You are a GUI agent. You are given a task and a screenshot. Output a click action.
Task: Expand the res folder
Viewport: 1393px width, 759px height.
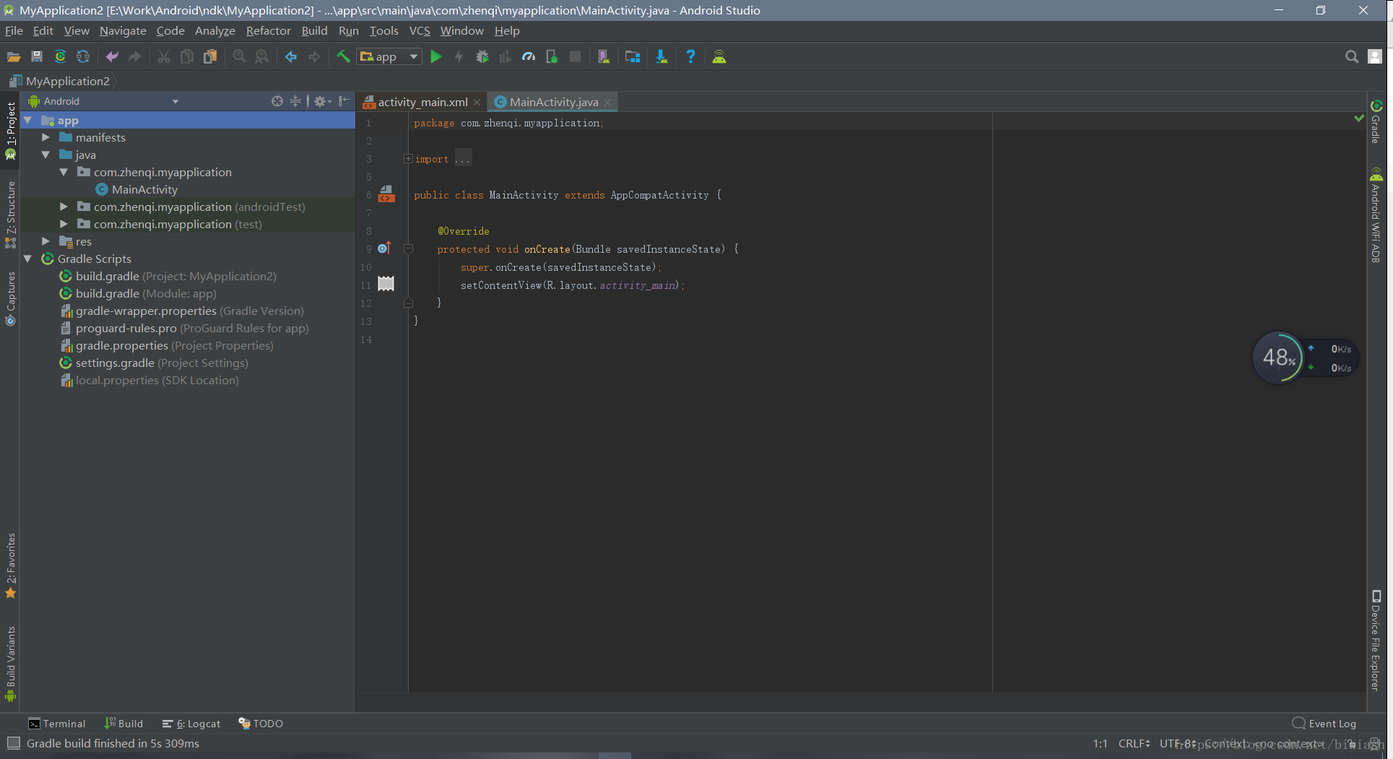(x=46, y=241)
